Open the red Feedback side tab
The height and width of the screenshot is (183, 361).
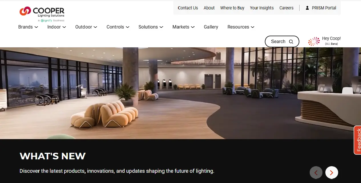358,140
